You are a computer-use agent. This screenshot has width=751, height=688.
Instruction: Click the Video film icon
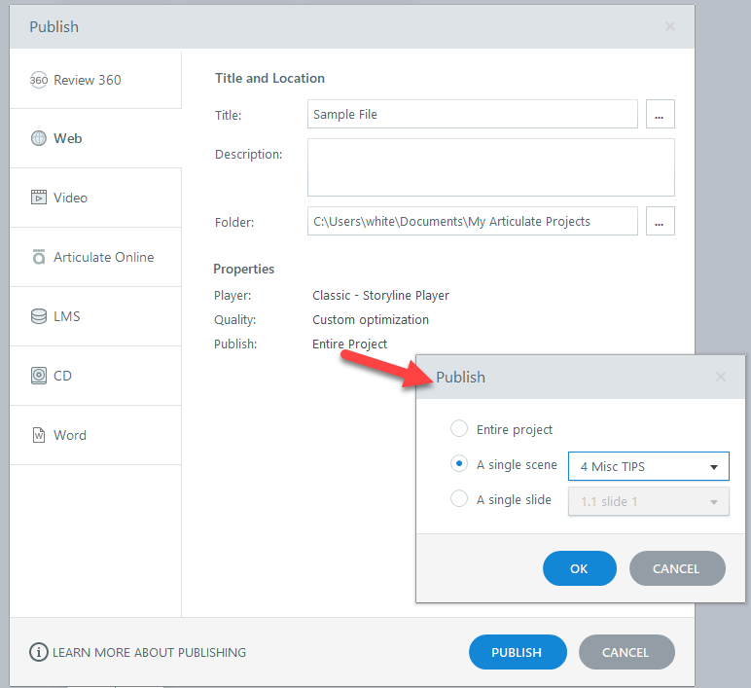[39, 198]
